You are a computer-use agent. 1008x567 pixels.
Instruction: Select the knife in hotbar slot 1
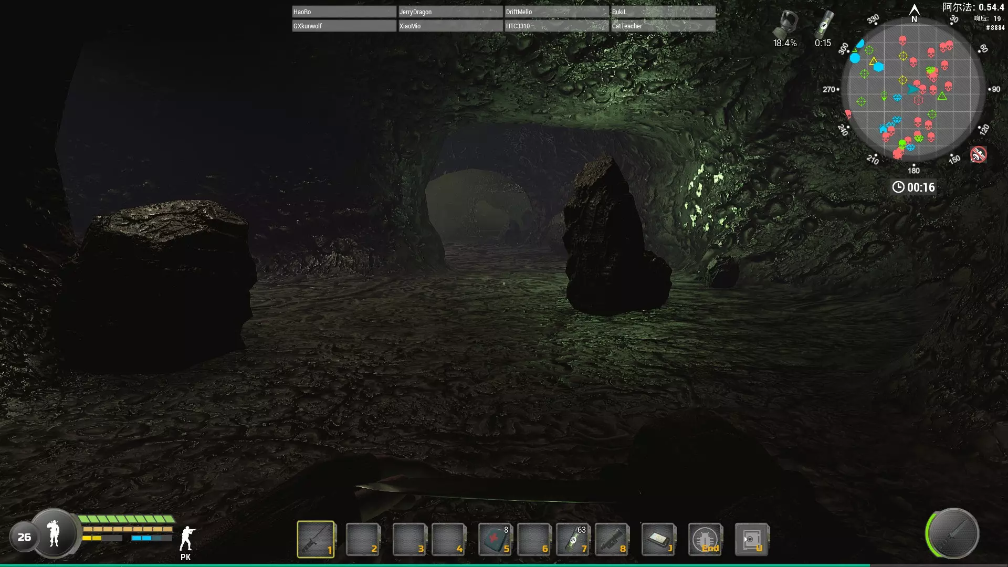[316, 539]
